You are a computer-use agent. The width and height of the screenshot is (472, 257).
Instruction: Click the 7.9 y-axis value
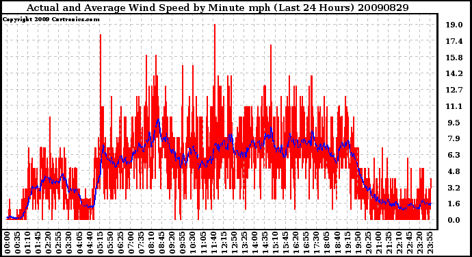coord(454,138)
